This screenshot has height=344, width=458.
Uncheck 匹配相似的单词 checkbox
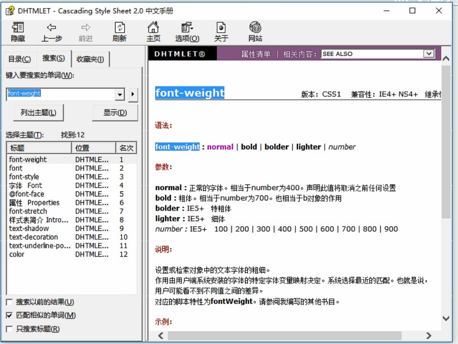point(10,315)
